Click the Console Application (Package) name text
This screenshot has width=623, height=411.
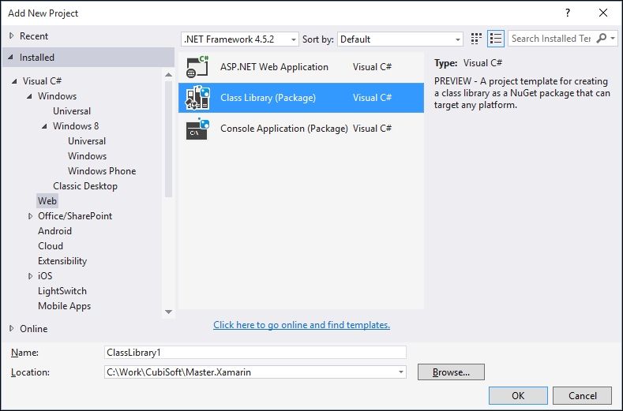click(x=284, y=129)
